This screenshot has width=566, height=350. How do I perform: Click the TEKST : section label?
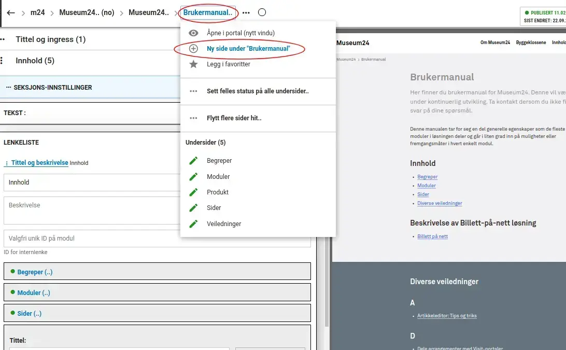pyautogui.click(x=15, y=113)
